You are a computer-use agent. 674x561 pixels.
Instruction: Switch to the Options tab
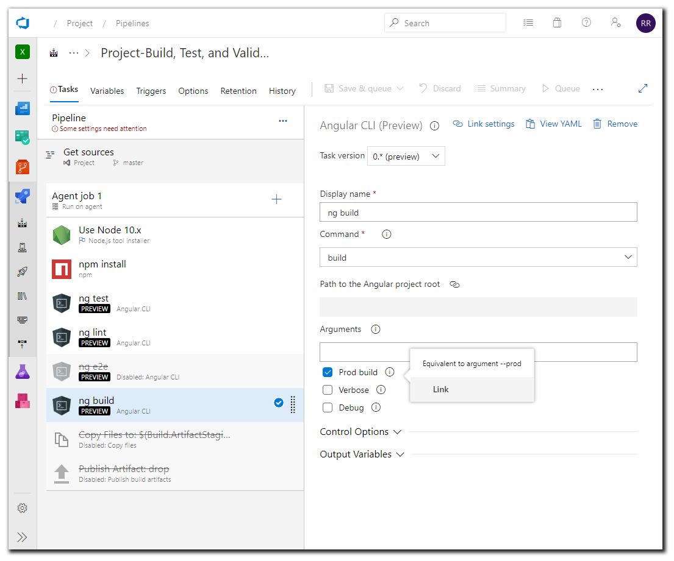[193, 91]
